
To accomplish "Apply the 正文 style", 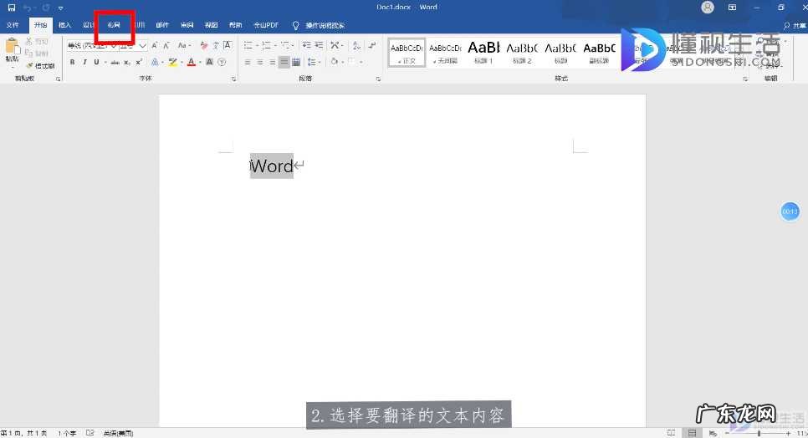I will click(x=407, y=53).
